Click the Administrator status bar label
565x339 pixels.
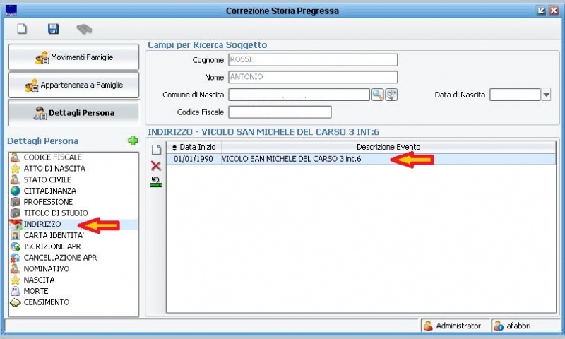pyautogui.click(x=458, y=326)
